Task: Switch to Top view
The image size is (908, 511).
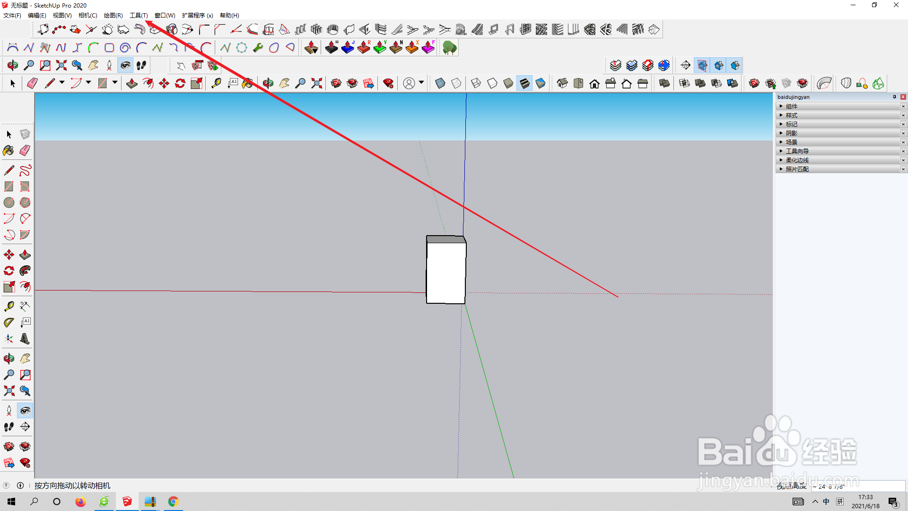Action: pyautogui.click(x=578, y=84)
